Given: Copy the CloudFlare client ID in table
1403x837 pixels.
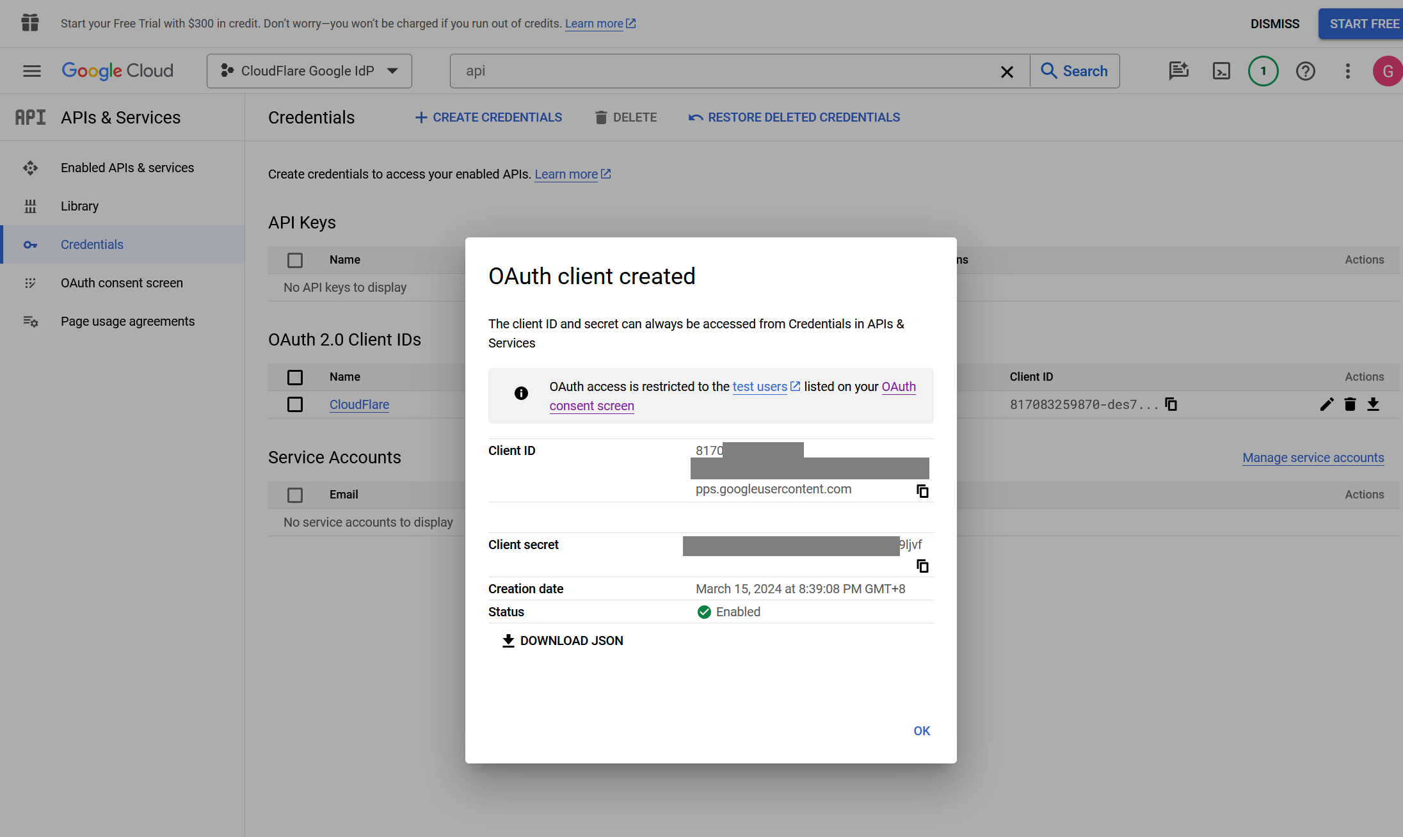Looking at the screenshot, I should [1171, 404].
